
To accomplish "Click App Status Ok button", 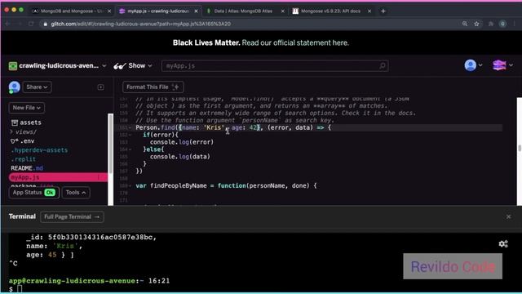I will (x=34, y=193).
